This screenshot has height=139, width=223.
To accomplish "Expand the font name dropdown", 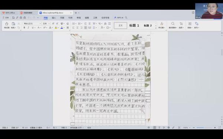I will tap(40, 24).
